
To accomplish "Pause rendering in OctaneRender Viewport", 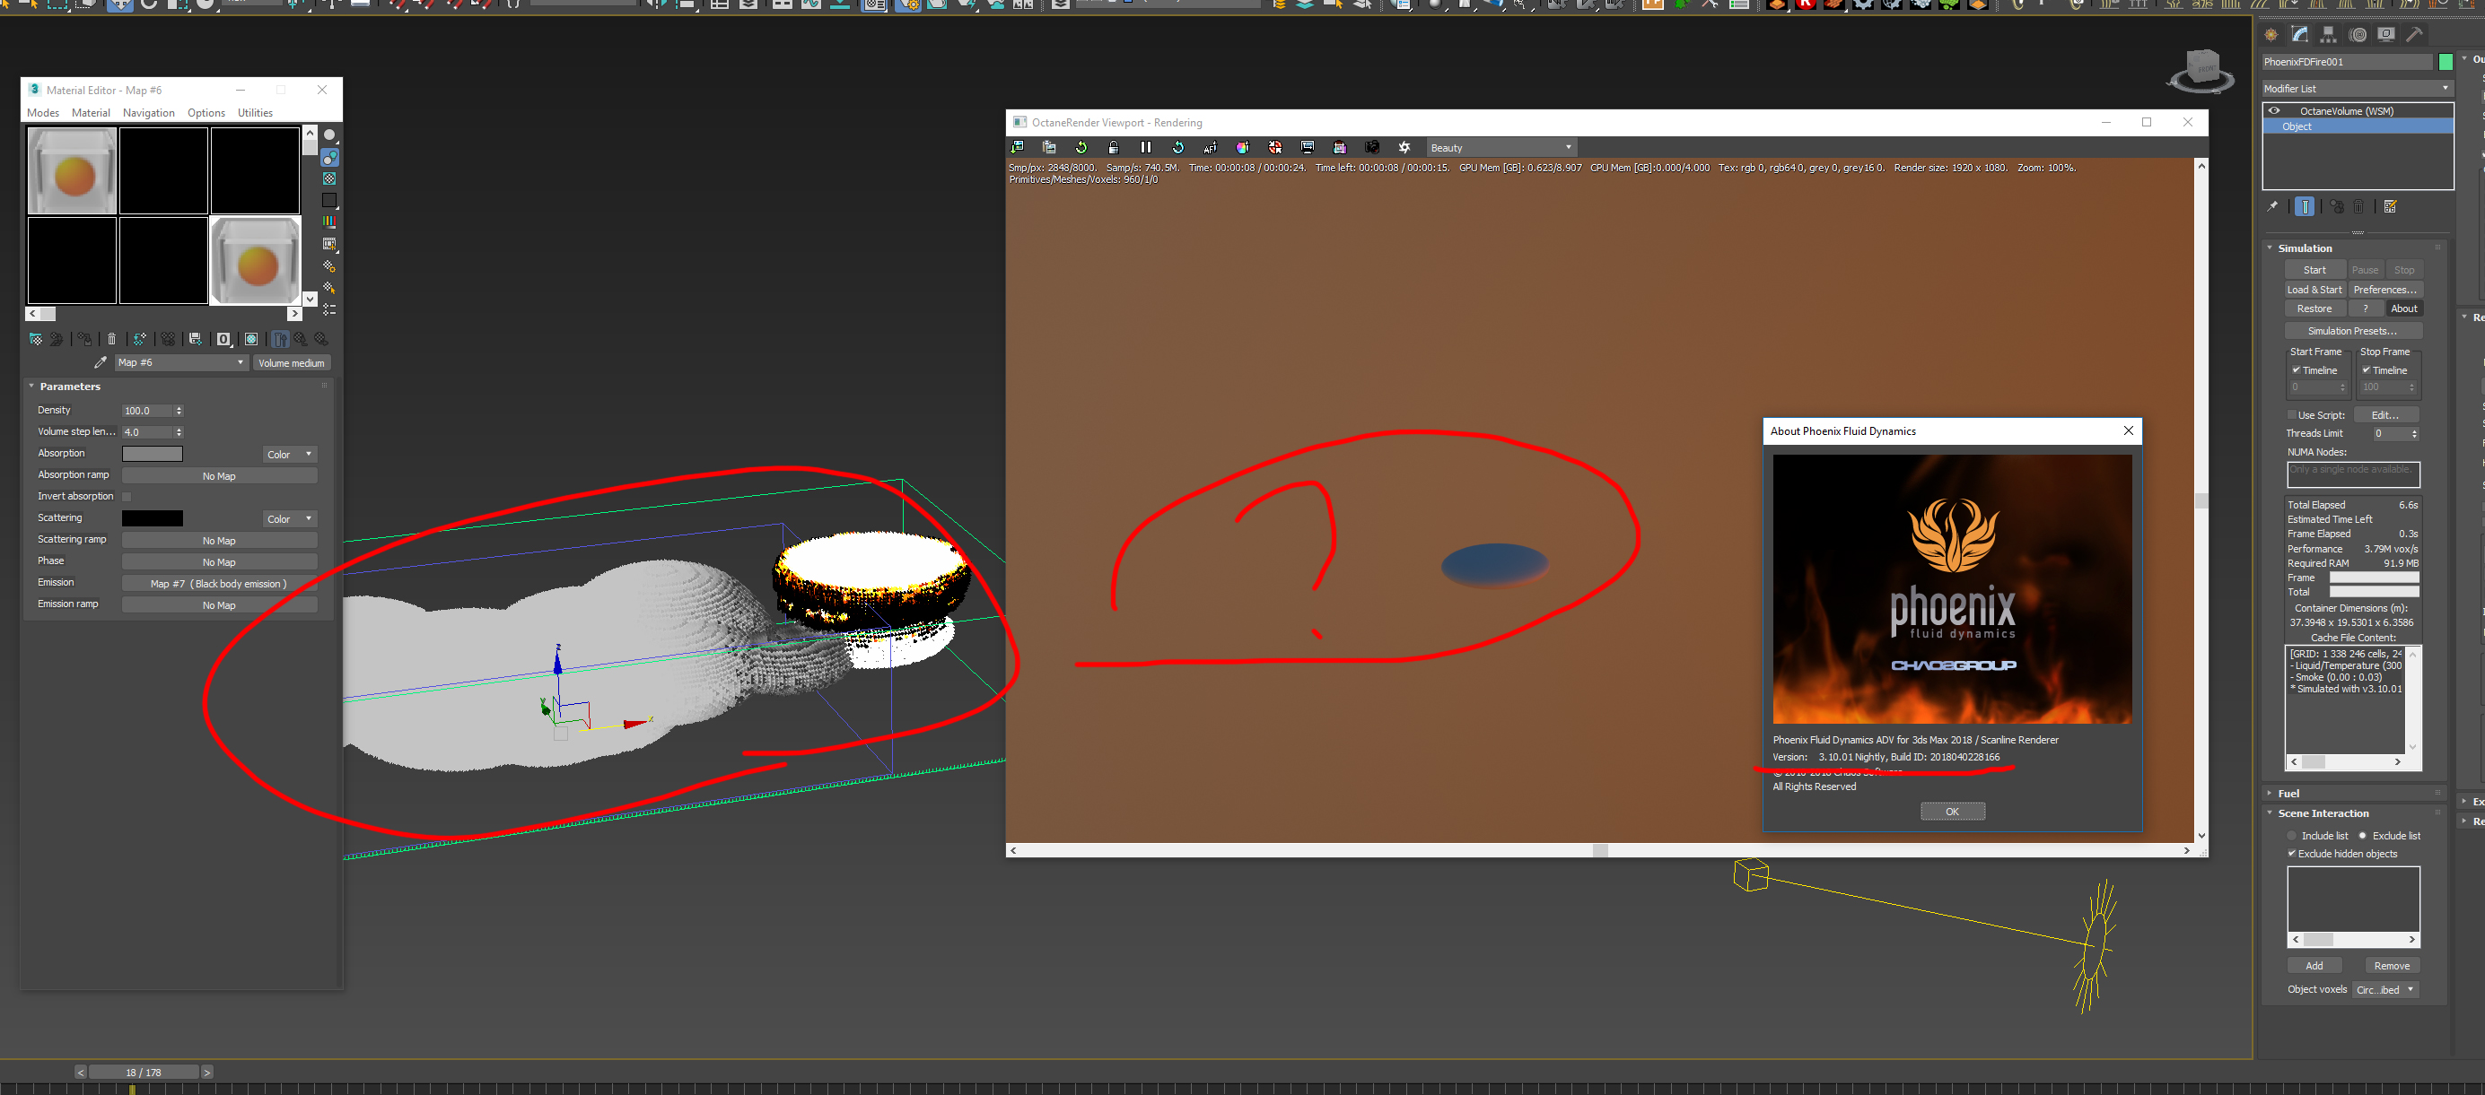I will pos(1145,147).
